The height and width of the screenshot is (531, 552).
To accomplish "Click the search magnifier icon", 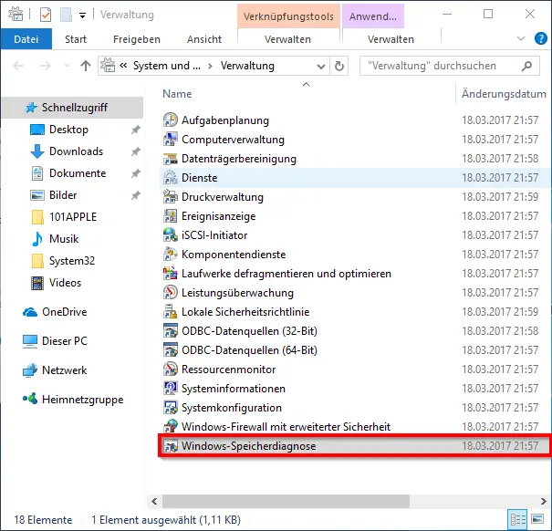I will click(x=526, y=66).
